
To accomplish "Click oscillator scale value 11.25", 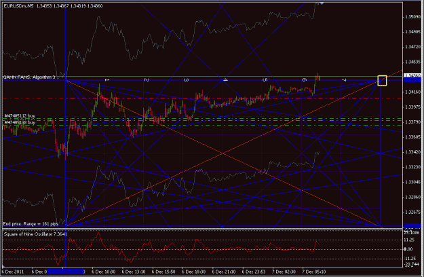I will 410,240.
